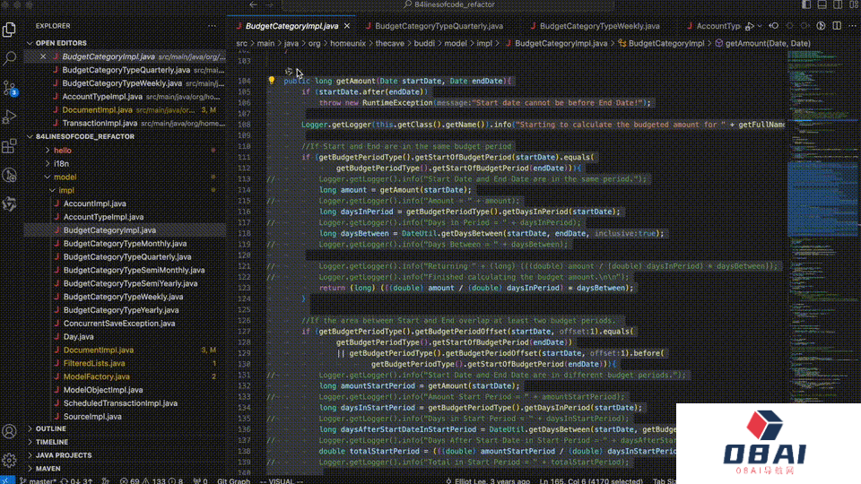861x484 pixels.
Task: Open Source Control view with badge
Action: point(10,88)
